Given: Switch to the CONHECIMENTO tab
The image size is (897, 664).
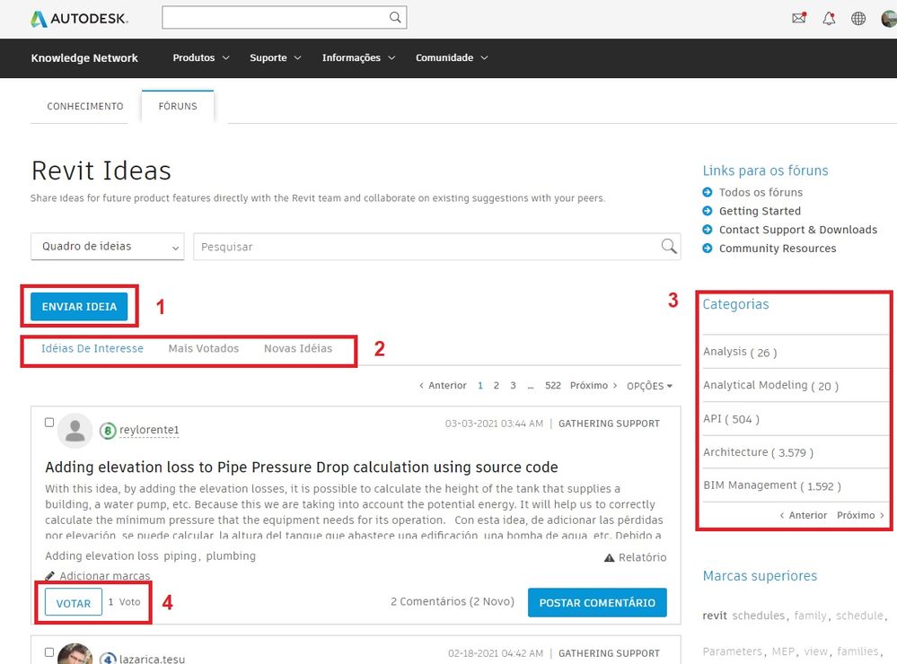Looking at the screenshot, I should 85,107.
